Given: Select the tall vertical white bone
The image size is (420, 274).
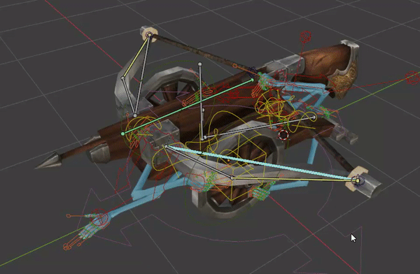Looking at the screenshot, I should (x=201, y=101).
